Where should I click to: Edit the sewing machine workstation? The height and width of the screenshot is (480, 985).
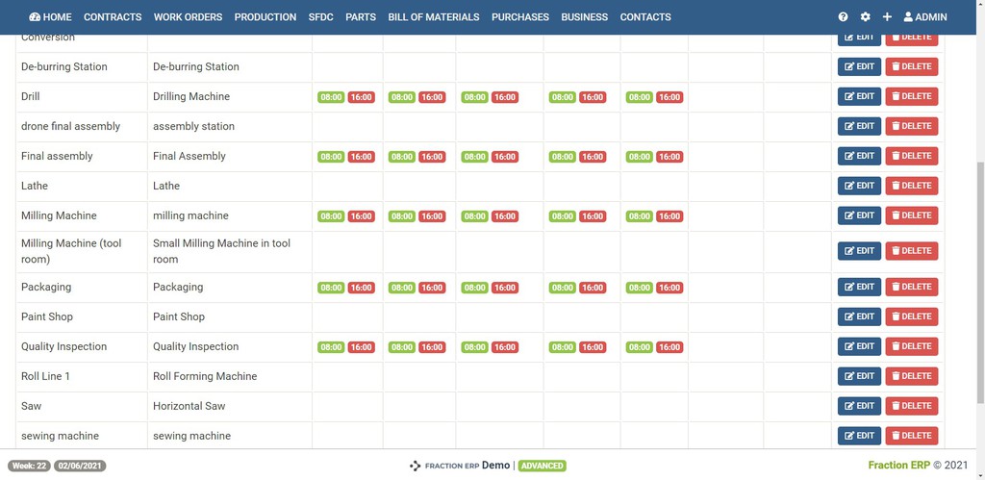tap(859, 436)
